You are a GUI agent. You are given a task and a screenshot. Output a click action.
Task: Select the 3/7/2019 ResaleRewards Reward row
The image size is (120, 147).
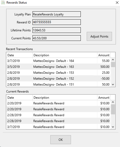(58, 127)
